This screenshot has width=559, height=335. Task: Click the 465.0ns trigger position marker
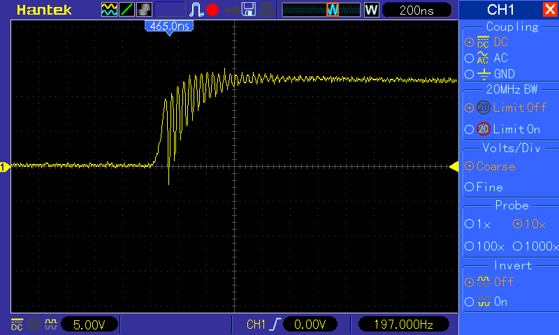pos(169,27)
